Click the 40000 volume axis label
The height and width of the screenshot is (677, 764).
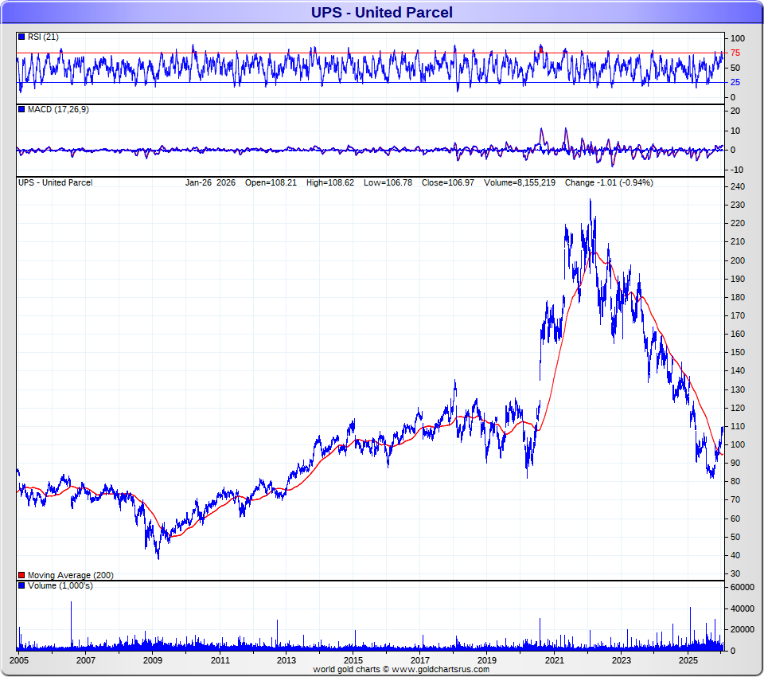pyautogui.click(x=742, y=609)
